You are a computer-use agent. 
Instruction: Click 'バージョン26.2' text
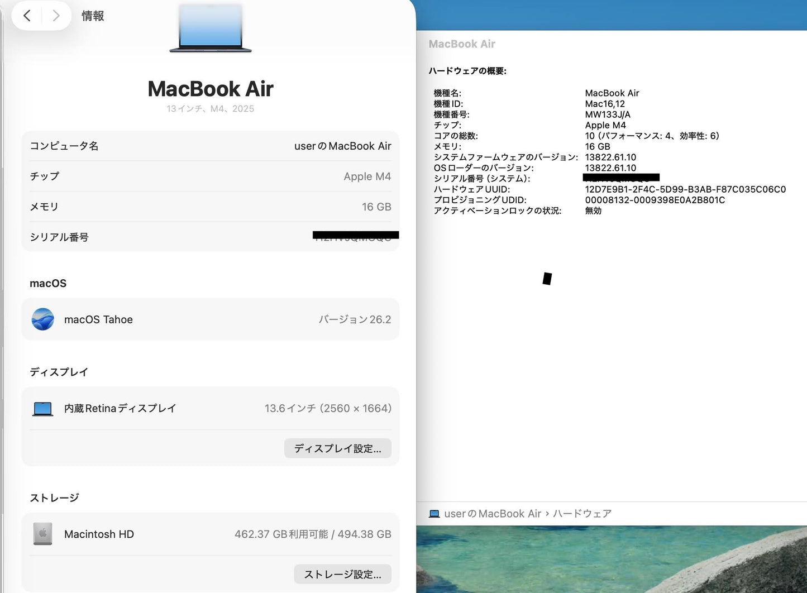click(355, 319)
